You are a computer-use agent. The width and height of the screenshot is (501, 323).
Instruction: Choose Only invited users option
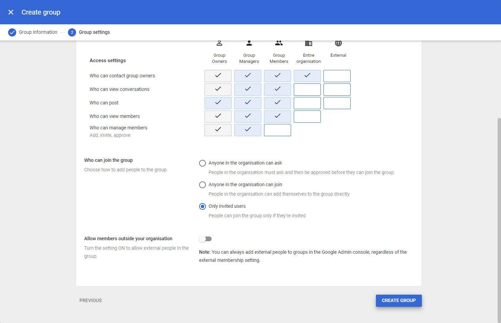[202, 206]
